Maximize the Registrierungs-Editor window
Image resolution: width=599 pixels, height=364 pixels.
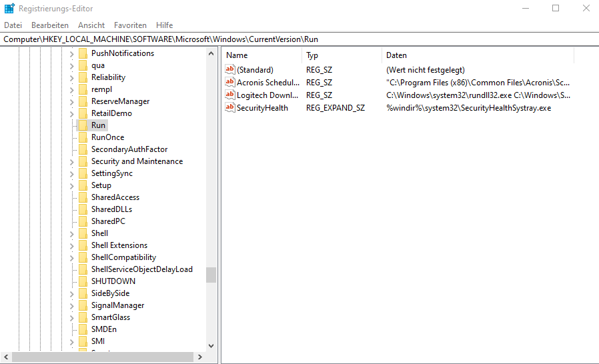pyautogui.click(x=556, y=8)
